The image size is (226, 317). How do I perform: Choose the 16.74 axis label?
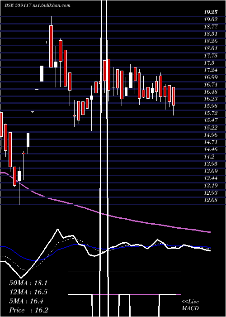coord(211,85)
